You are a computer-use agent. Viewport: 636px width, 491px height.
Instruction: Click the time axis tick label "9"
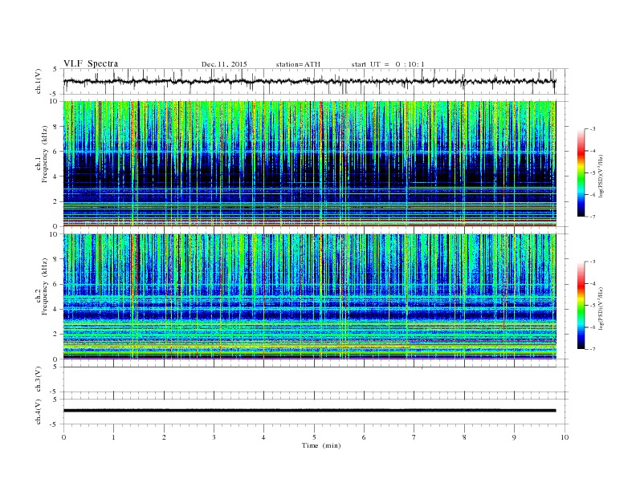click(514, 437)
